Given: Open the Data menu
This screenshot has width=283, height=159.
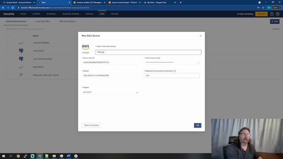Looking at the screenshot, I should pos(102,14).
